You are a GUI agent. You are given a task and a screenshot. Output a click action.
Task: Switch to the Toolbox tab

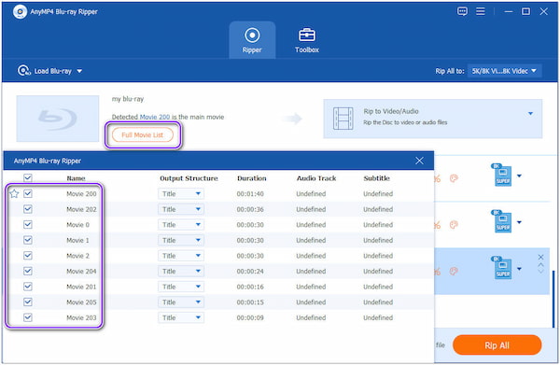(307, 40)
